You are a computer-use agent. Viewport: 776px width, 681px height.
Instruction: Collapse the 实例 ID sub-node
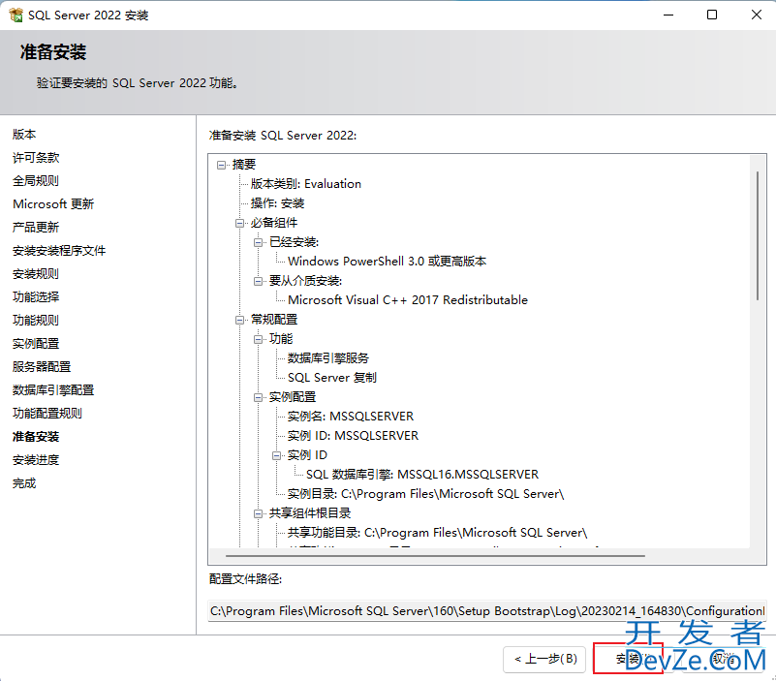pyautogui.click(x=277, y=456)
